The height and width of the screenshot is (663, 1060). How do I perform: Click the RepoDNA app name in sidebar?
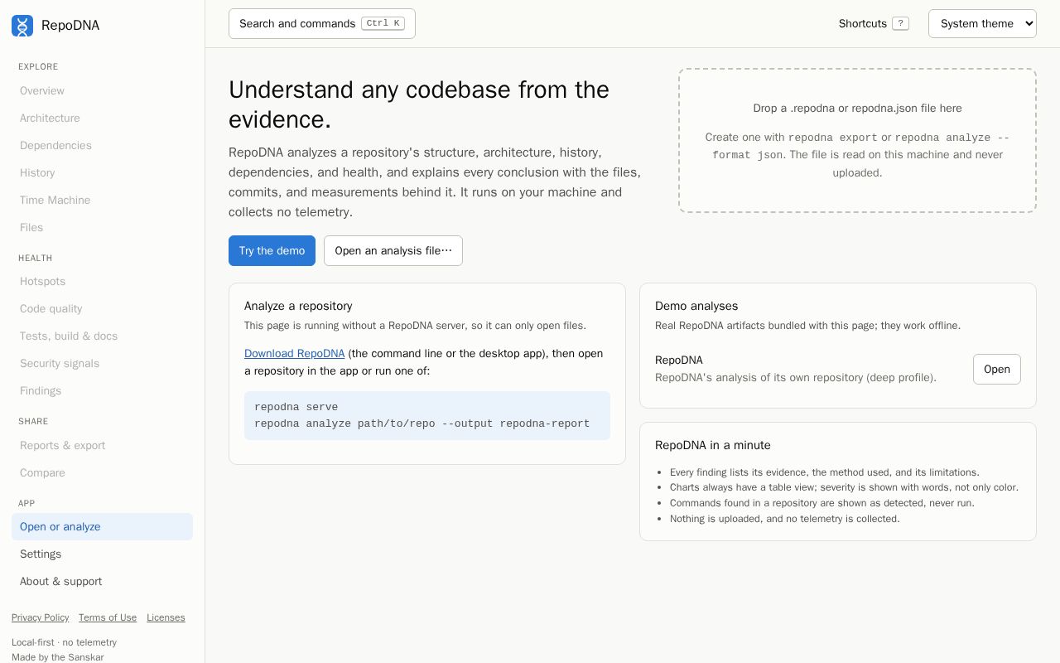pyautogui.click(x=70, y=26)
